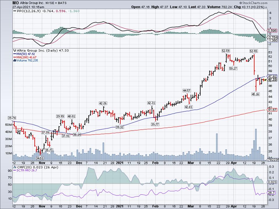The width and height of the screenshot is (279, 209).
Task: Click the 37.39 price annotation
Action: (45, 132)
